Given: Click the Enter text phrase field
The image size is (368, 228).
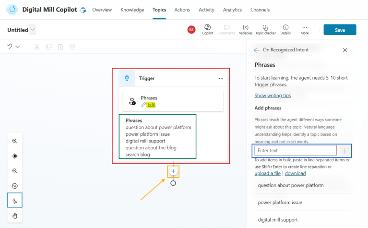Looking at the screenshot, I should [x=296, y=150].
